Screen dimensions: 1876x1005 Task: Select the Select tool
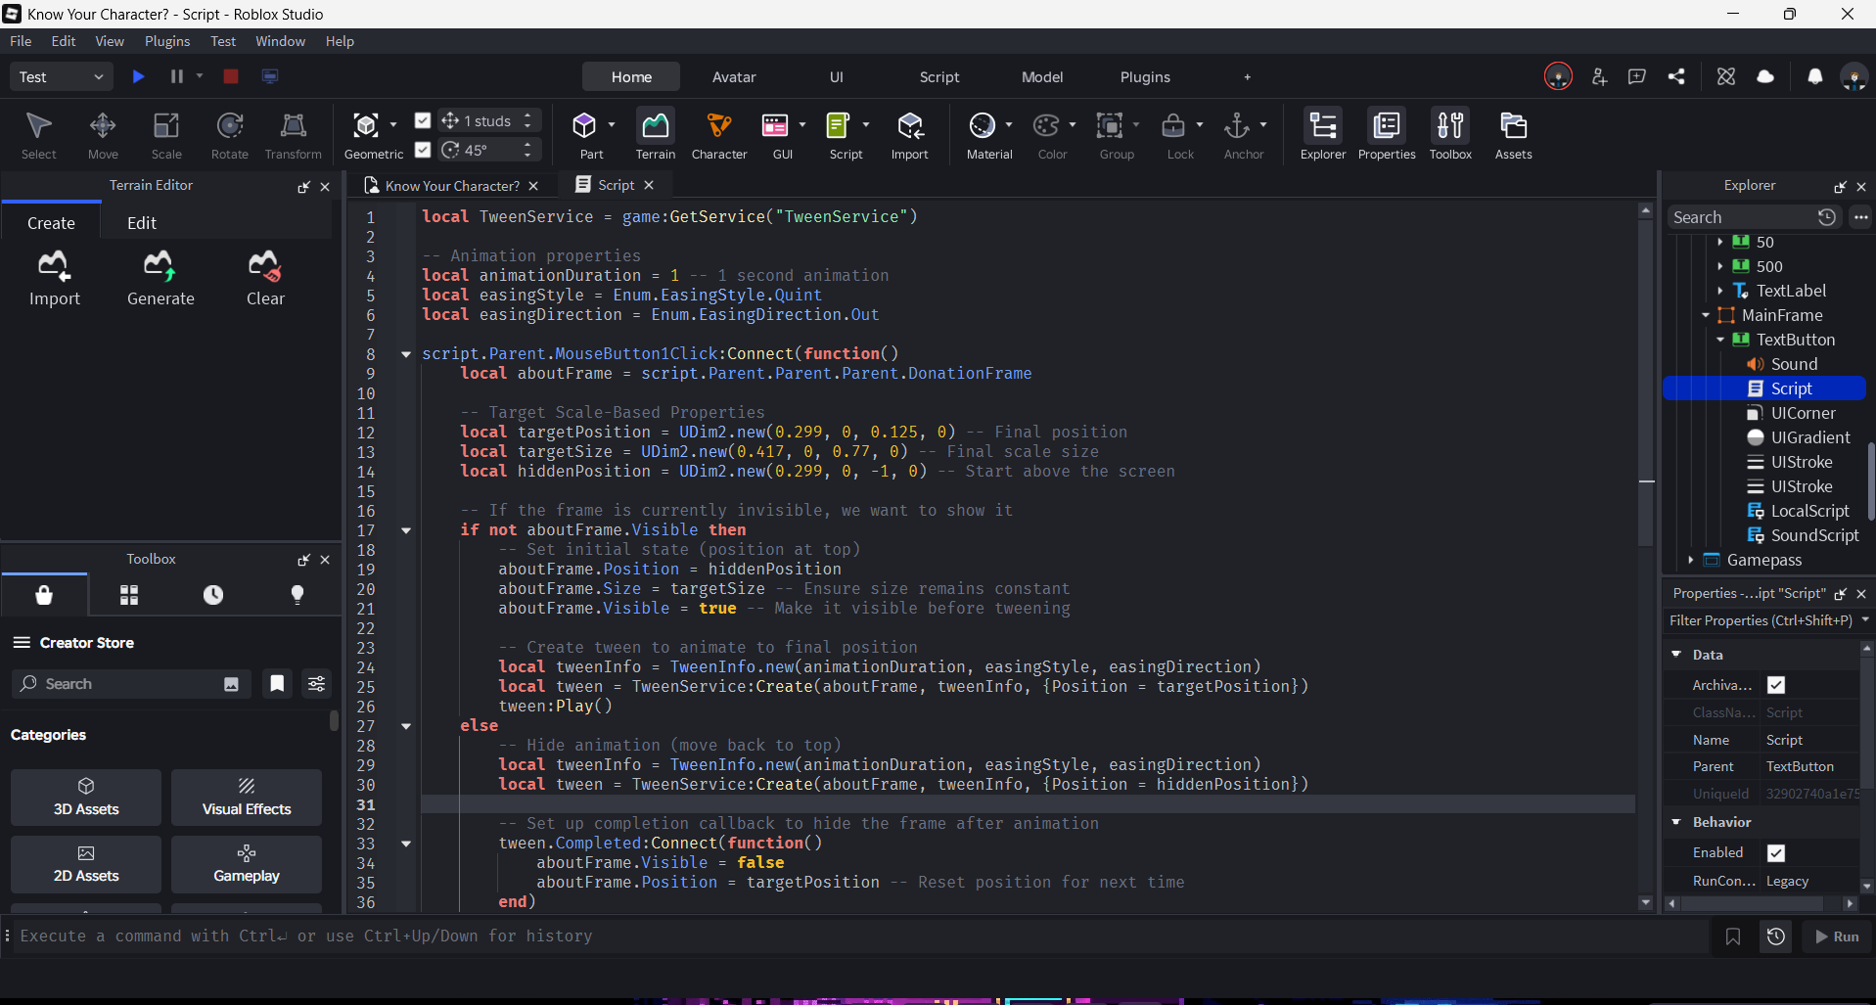coord(39,135)
